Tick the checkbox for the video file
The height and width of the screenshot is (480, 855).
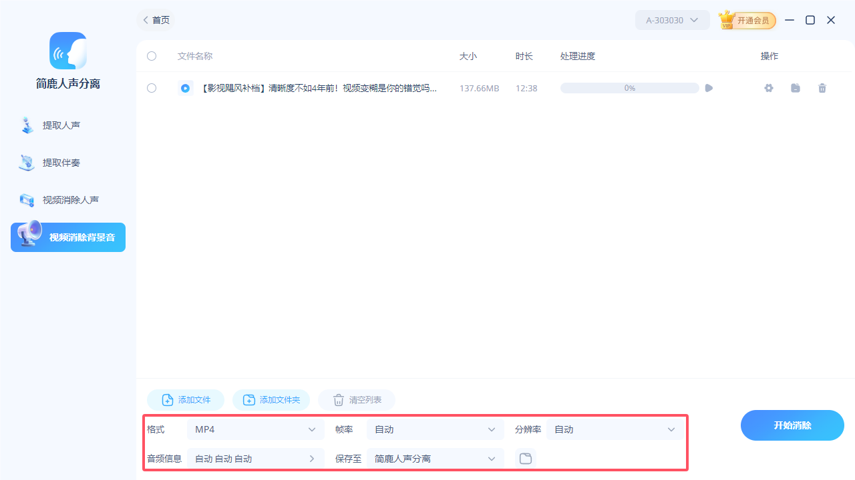coord(152,87)
